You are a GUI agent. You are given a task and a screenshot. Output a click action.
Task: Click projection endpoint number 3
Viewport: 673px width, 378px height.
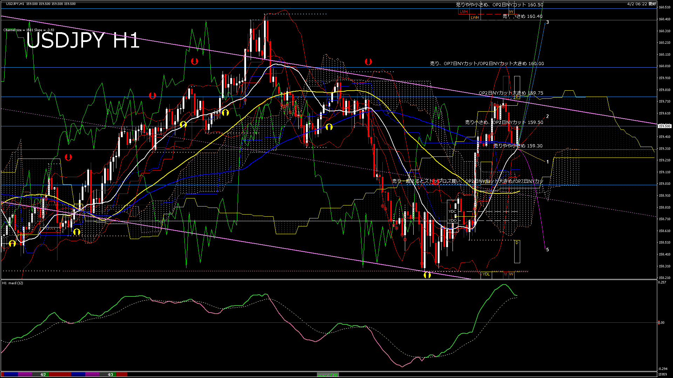click(x=548, y=22)
